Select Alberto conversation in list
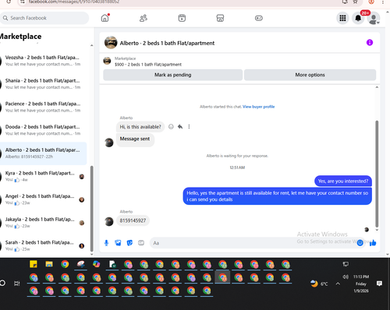 click(x=43, y=153)
